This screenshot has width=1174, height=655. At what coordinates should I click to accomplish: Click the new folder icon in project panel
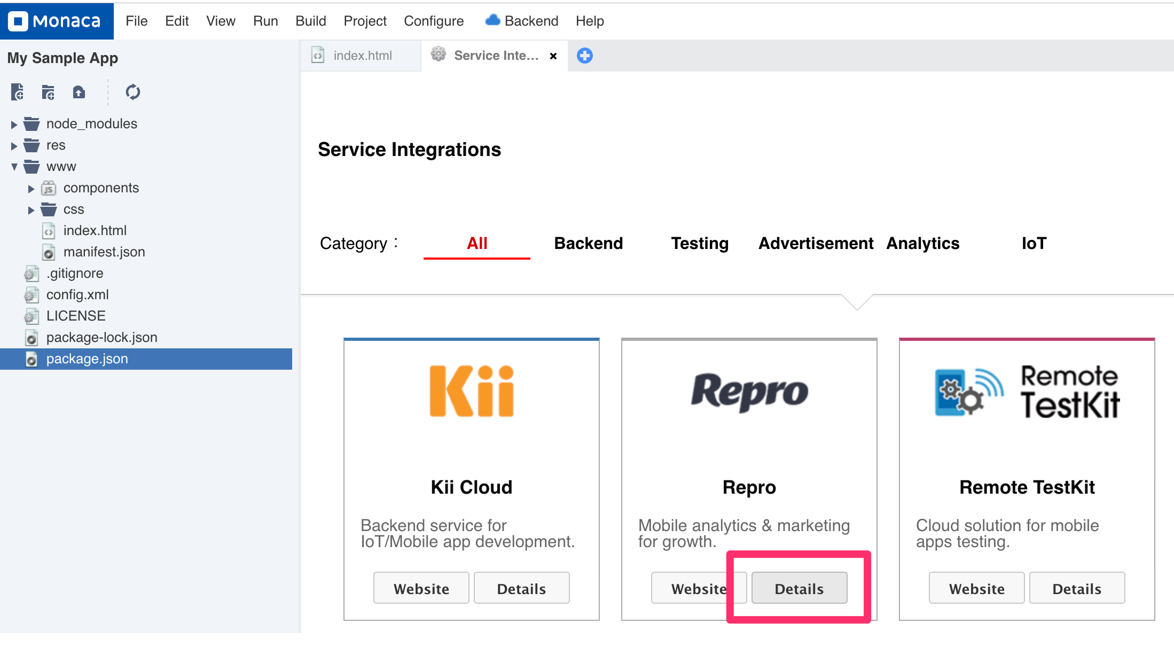click(x=48, y=92)
